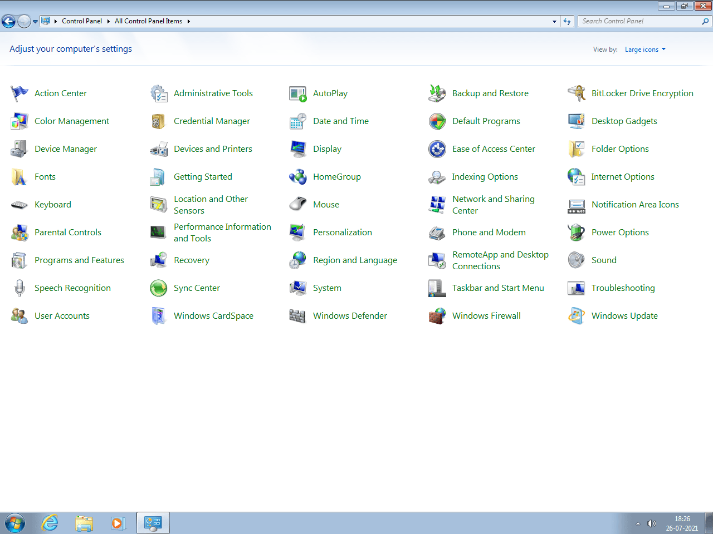Click Control Panel in the address breadcrumb

82,21
